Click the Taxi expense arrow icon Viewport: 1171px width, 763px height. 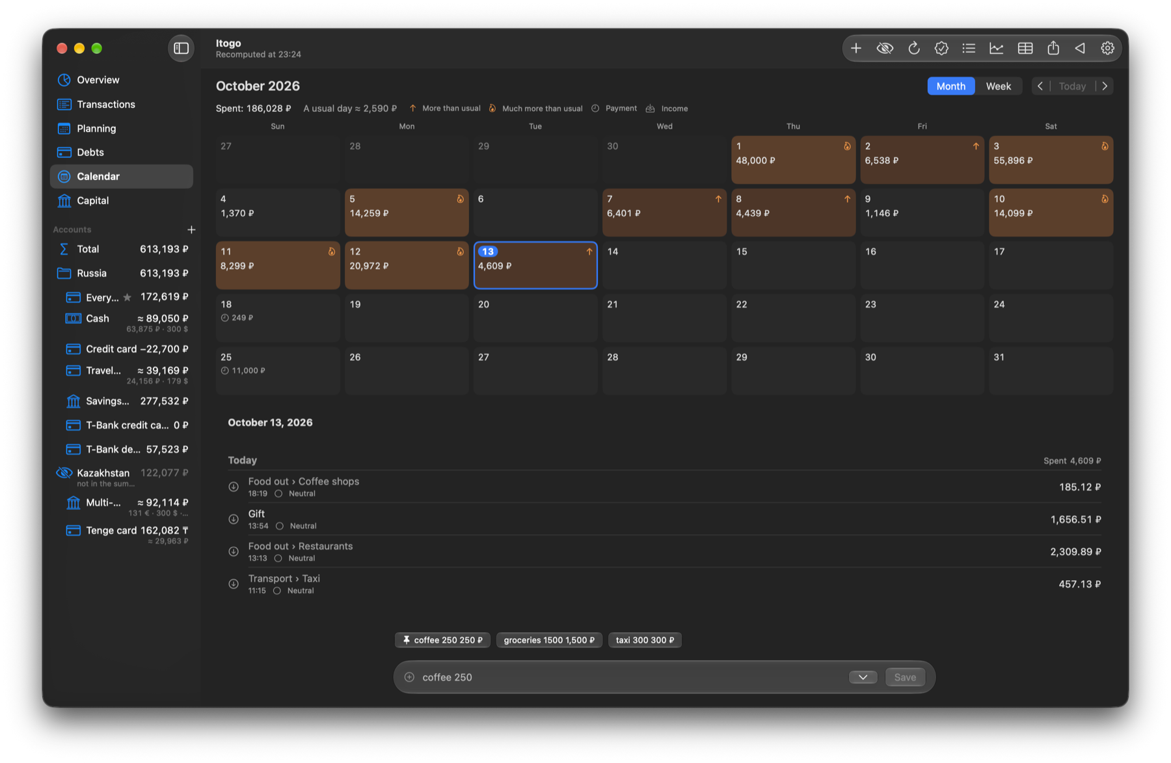tap(234, 584)
